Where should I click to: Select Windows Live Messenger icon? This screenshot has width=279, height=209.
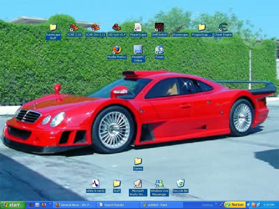click(159, 184)
